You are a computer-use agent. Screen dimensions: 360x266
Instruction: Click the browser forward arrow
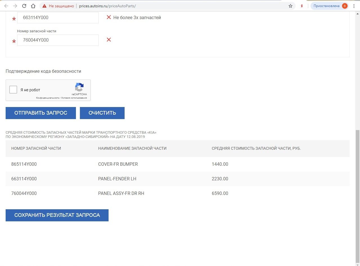tap(15, 6)
